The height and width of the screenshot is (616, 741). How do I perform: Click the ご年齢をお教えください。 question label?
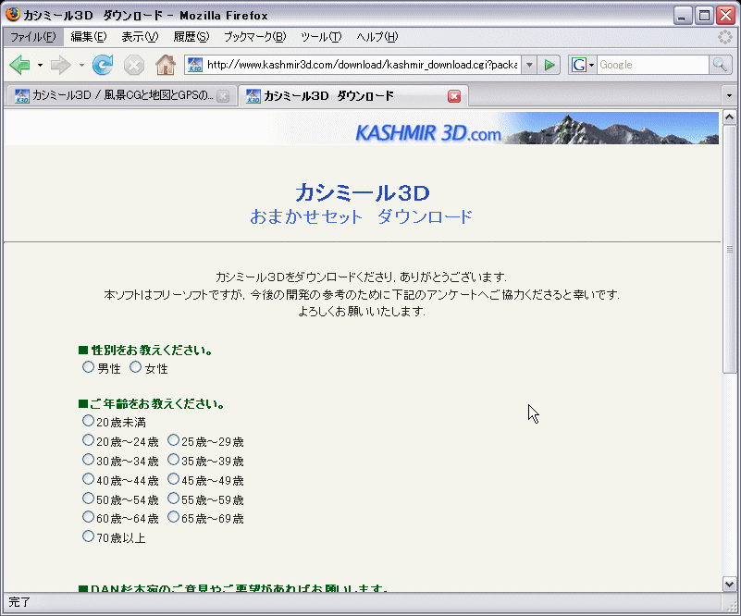click(152, 404)
